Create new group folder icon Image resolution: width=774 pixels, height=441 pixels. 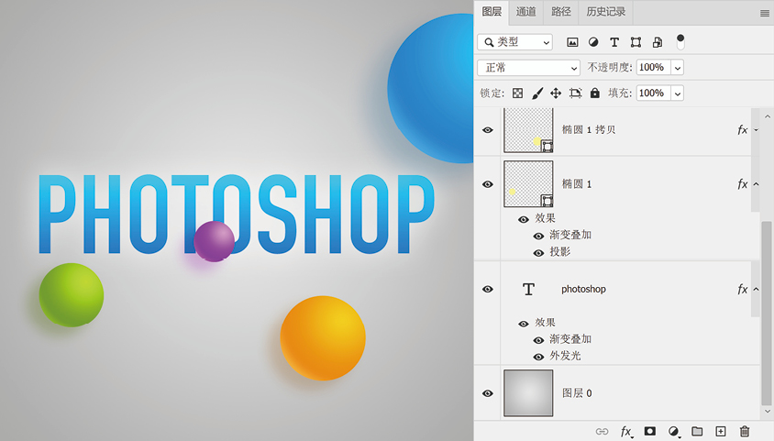[x=697, y=431]
